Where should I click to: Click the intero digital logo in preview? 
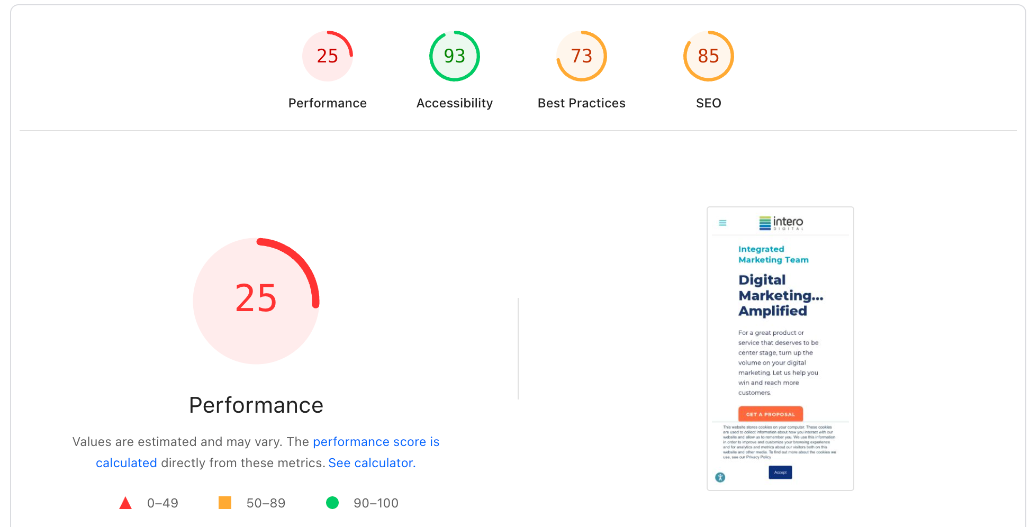781,223
